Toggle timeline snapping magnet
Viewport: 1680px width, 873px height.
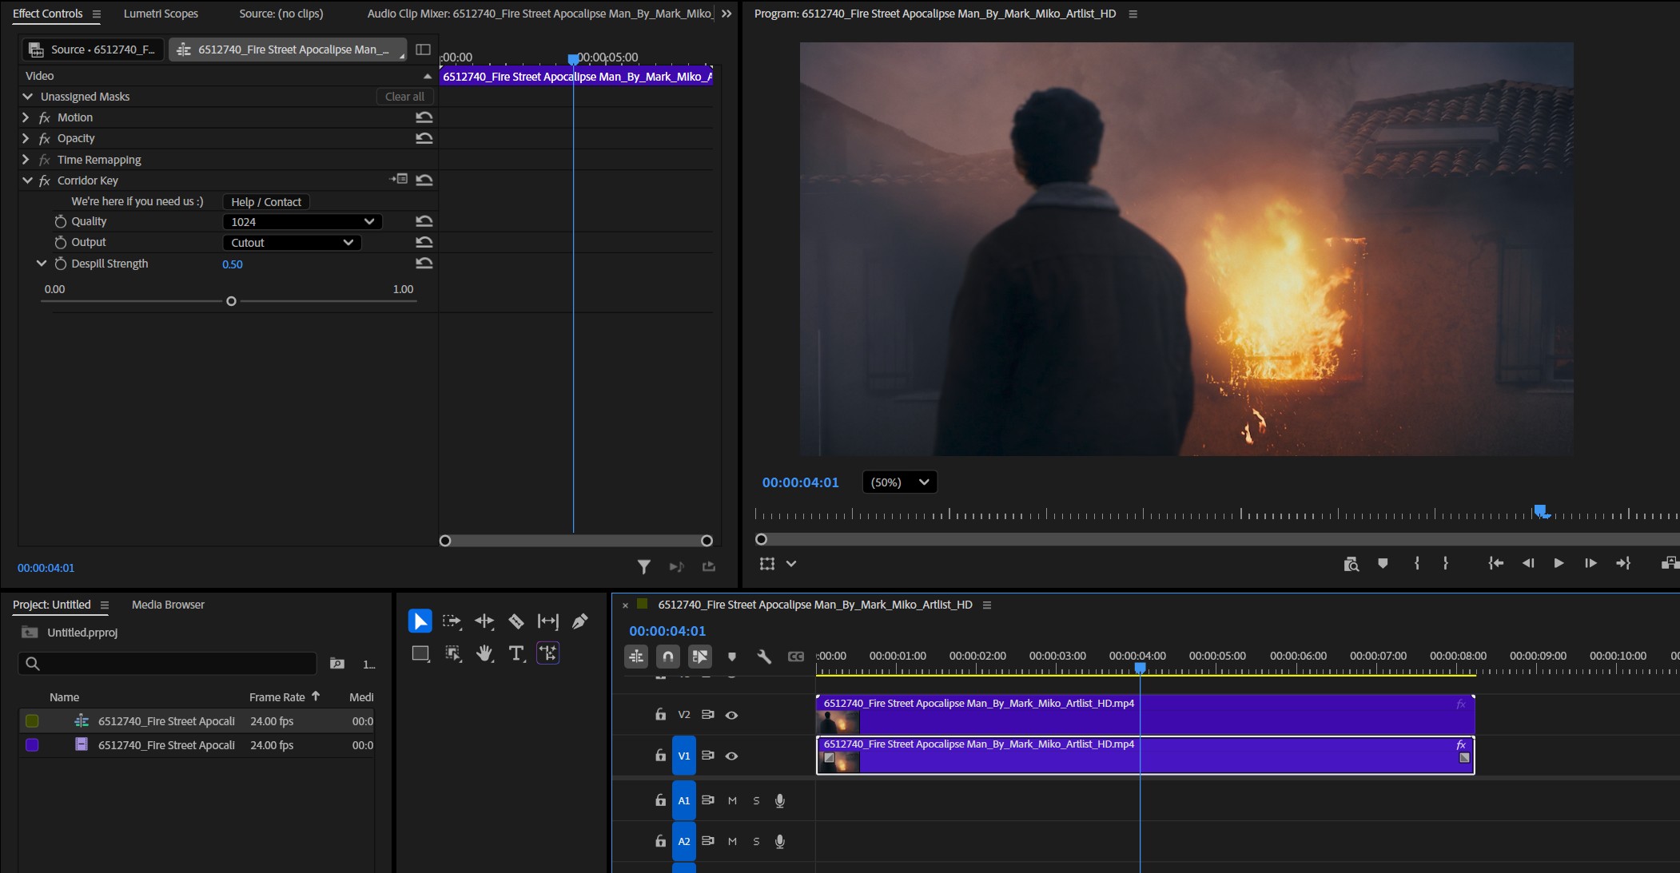click(668, 657)
